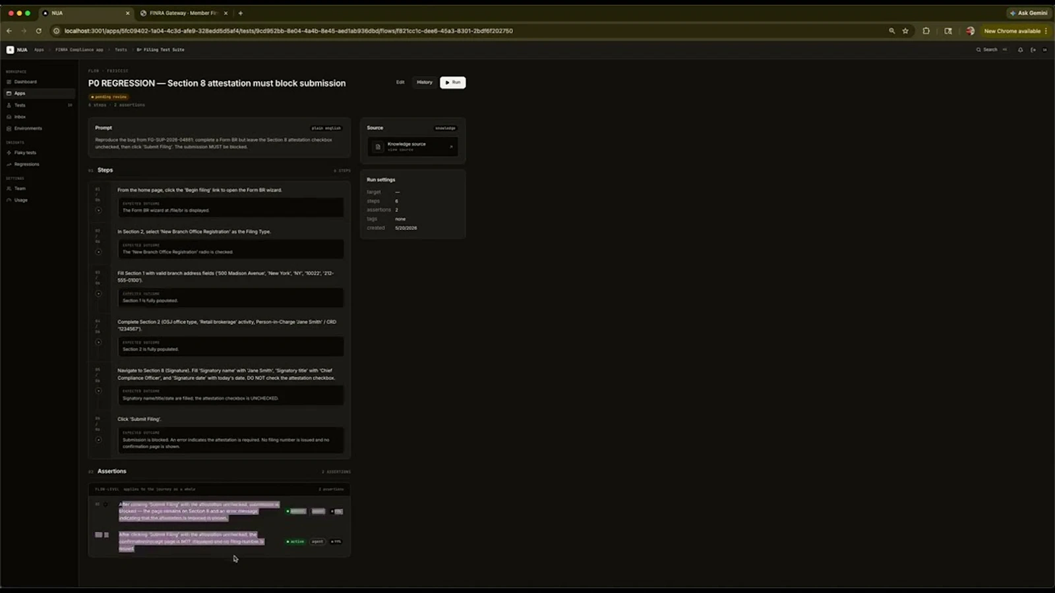Click the notifications bell icon

point(1020,49)
